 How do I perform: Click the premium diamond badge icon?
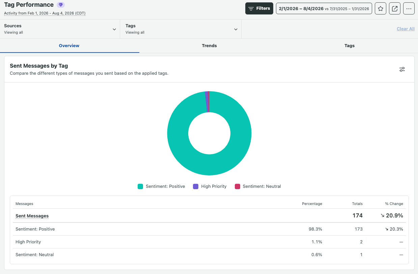tap(61, 5)
